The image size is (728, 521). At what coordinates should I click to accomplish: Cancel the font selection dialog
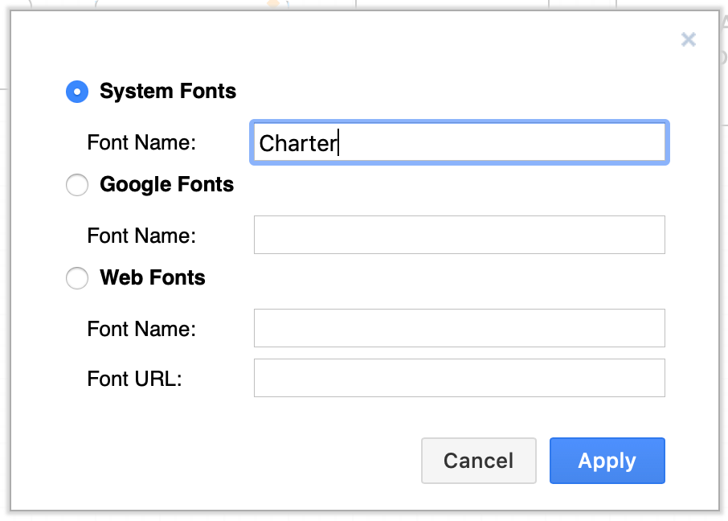point(478,461)
